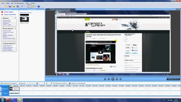
Task: Open the Воспроизведение menu
Action: pos(19,3)
